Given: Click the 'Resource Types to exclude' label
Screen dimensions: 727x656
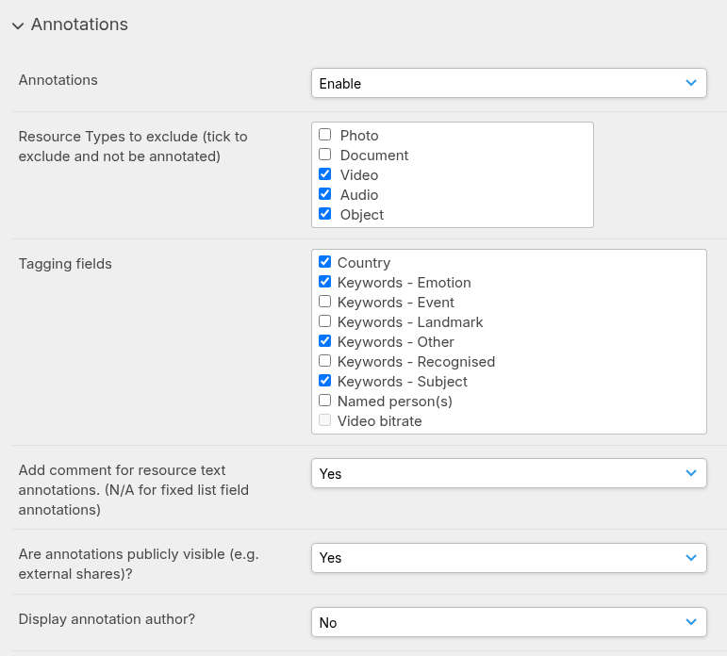Looking at the screenshot, I should tap(133, 146).
